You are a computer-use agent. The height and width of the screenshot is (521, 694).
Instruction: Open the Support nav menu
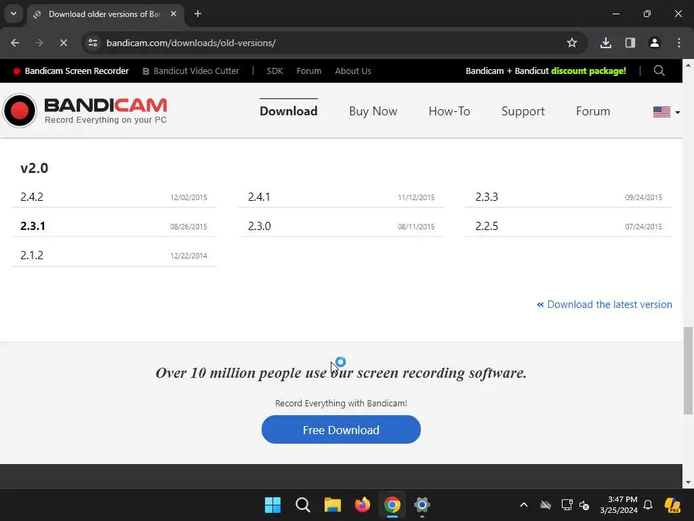pos(523,111)
